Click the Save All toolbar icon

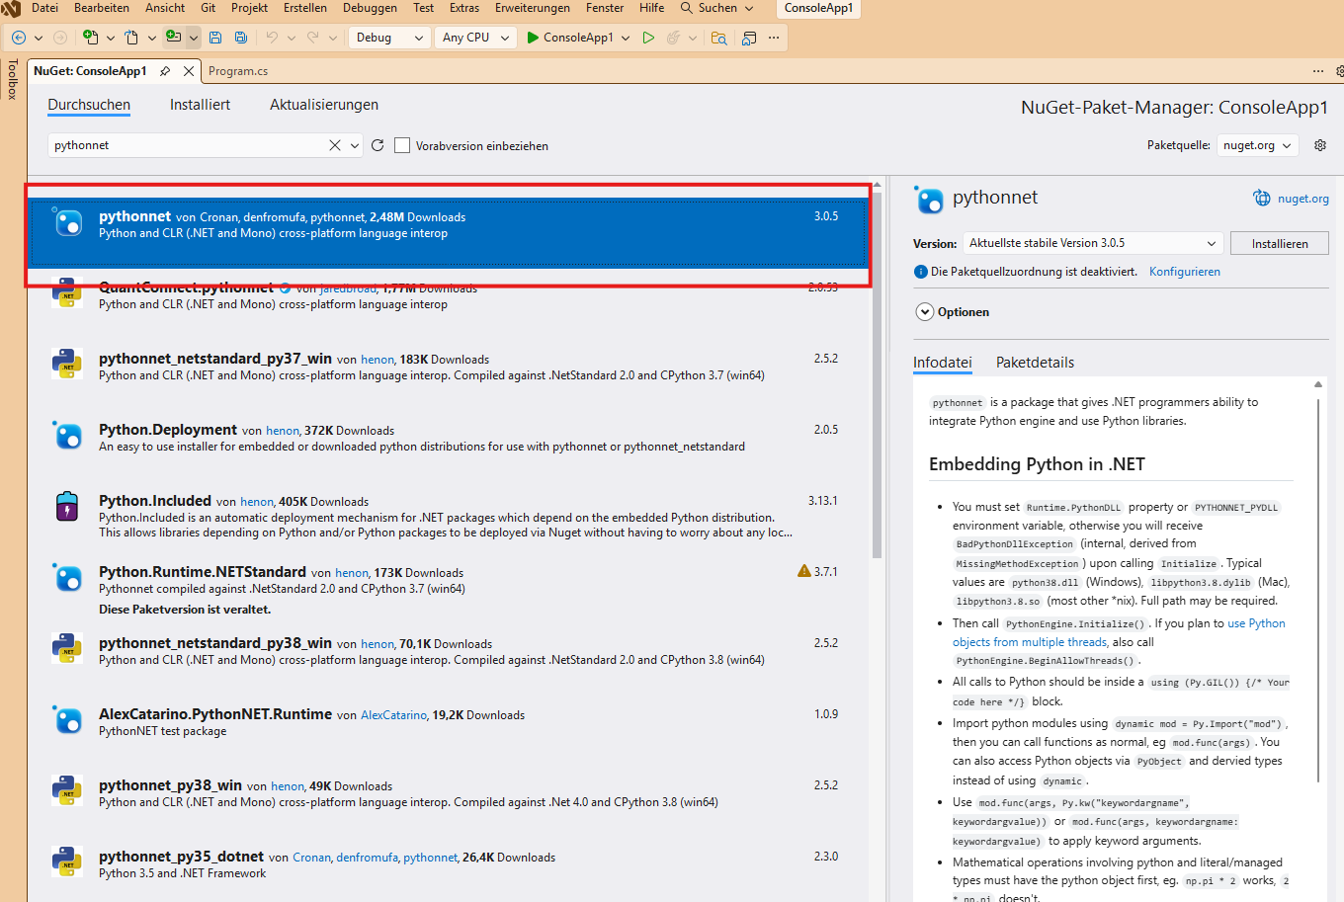coord(241,37)
